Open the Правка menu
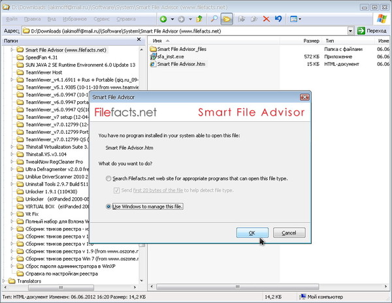 point(32,19)
